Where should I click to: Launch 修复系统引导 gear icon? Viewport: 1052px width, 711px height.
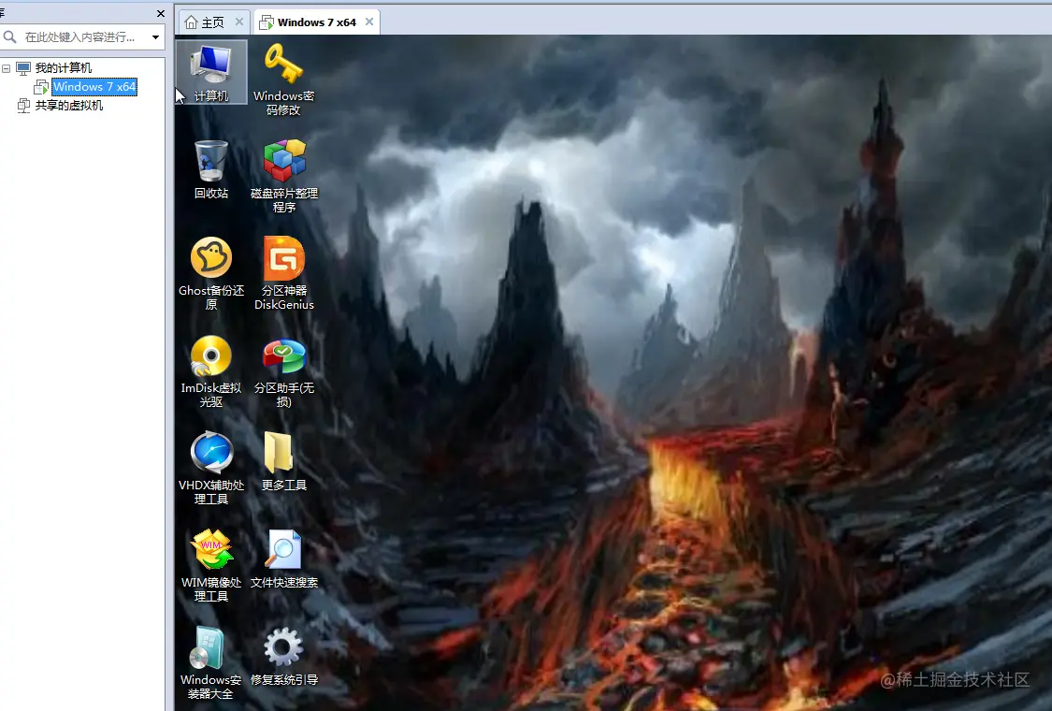(283, 656)
